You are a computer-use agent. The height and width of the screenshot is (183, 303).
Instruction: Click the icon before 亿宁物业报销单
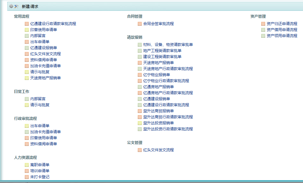pyautogui.click(x=140, y=75)
